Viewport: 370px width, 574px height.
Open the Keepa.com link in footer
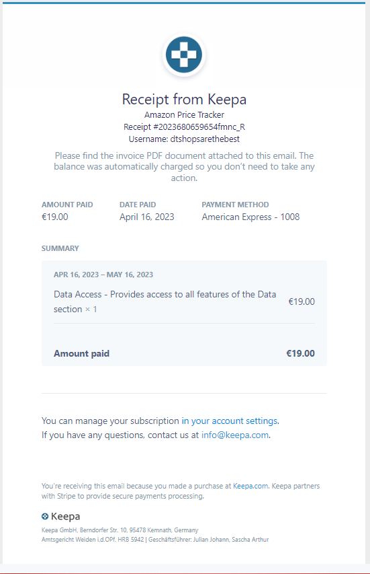[250, 486]
